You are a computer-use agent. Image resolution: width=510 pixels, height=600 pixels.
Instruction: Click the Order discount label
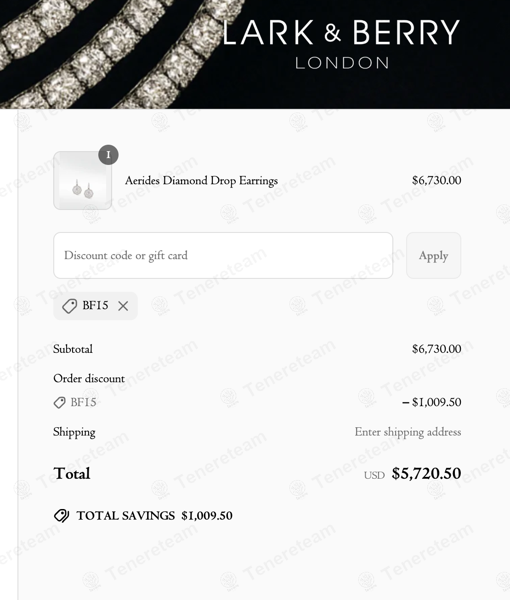click(x=89, y=379)
